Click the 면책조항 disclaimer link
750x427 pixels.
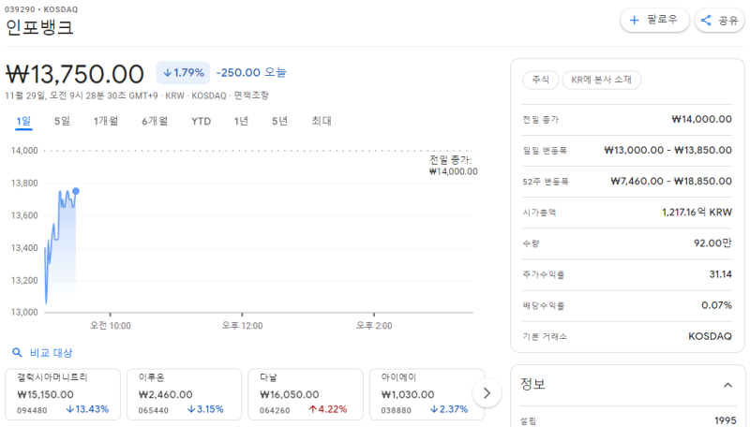pyautogui.click(x=251, y=96)
